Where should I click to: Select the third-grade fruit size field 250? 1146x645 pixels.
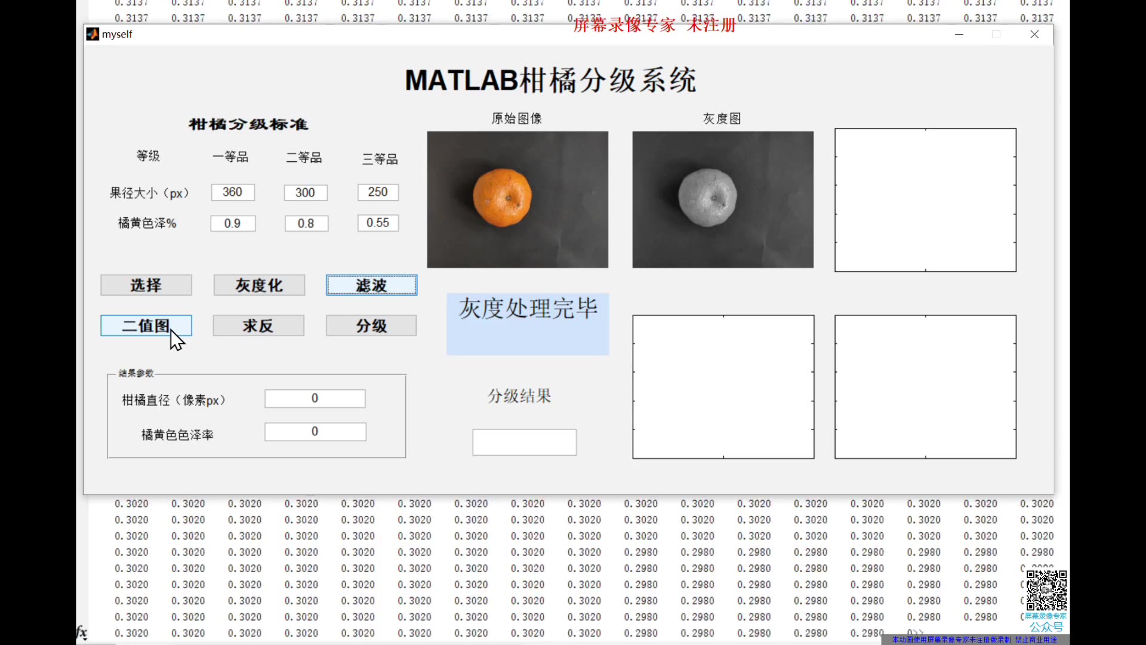pos(378,192)
